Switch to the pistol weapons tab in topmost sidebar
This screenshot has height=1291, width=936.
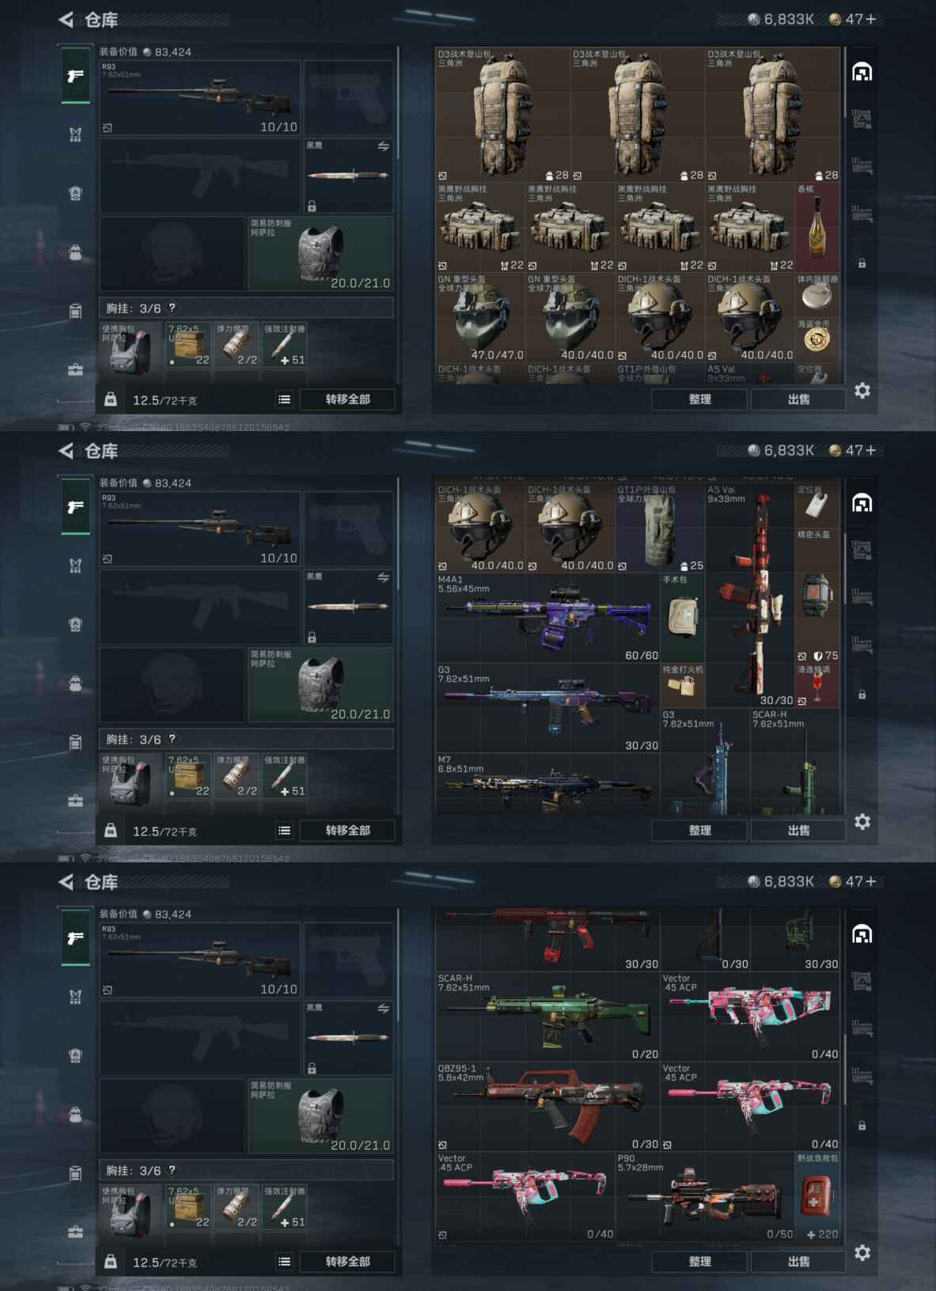(x=76, y=76)
